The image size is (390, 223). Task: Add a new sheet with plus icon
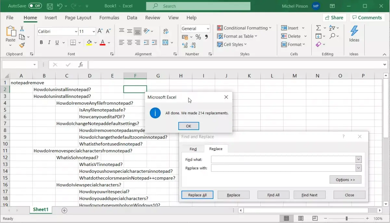[64, 211]
